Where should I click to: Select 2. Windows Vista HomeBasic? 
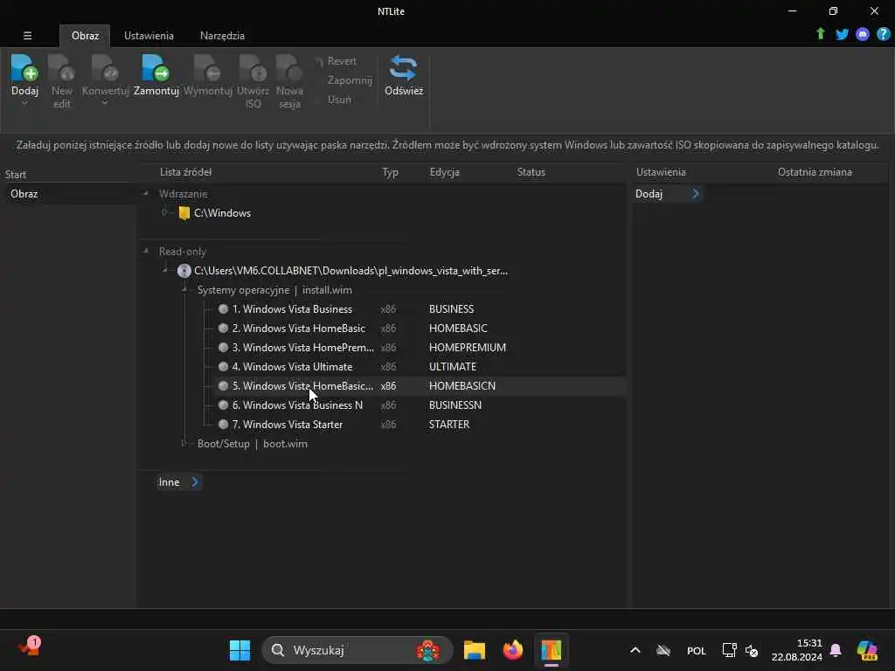pos(299,329)
